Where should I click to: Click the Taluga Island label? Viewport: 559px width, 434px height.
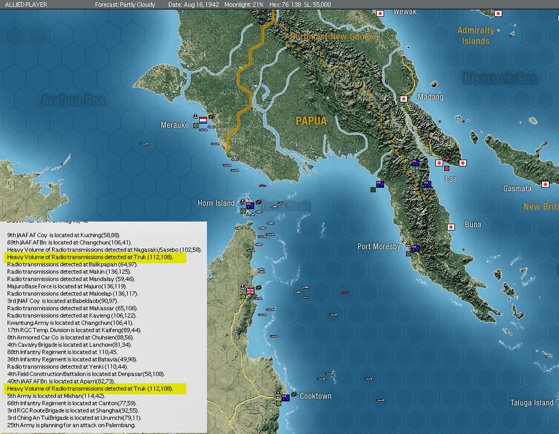pyautogui.click(x=531, y=403)
